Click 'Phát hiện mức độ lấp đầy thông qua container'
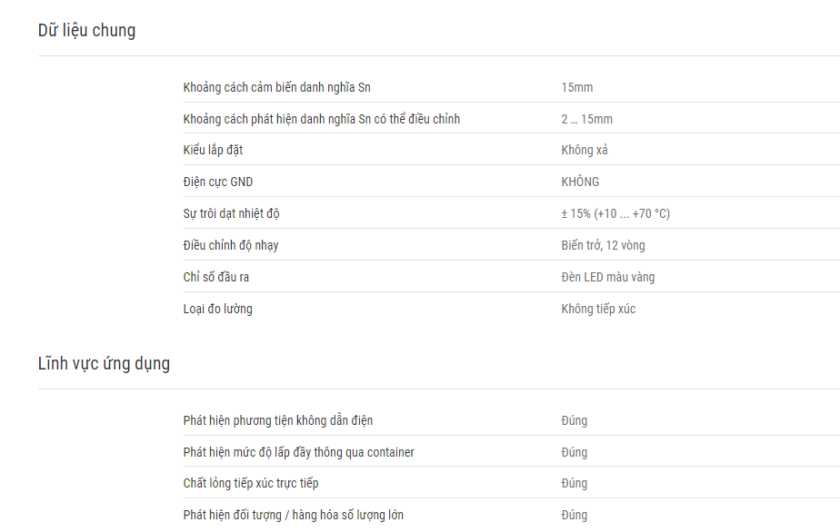This screenshot has width=840, height=532. tap(298, 452)
